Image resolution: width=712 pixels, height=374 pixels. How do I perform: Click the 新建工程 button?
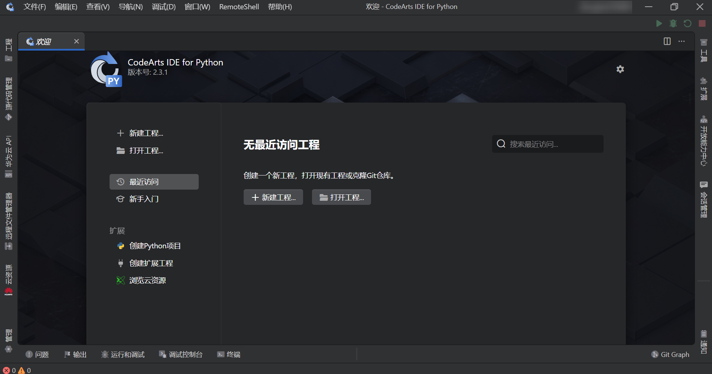273,197
